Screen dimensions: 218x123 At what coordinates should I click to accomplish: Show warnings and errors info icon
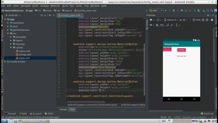point(212,20)
